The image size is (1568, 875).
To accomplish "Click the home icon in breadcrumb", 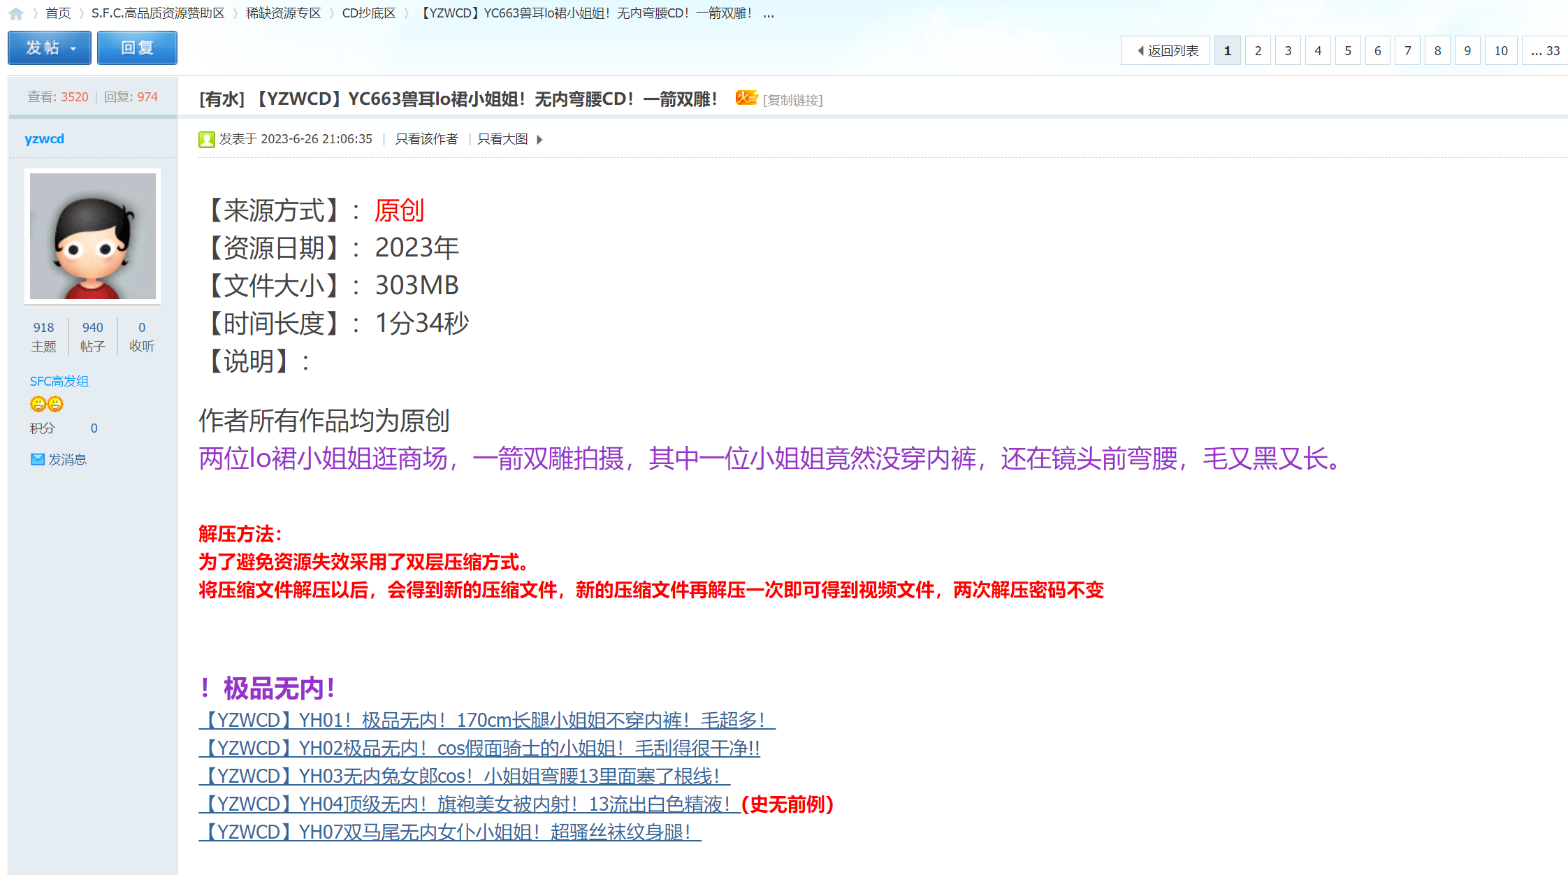I will click(16, 13).
